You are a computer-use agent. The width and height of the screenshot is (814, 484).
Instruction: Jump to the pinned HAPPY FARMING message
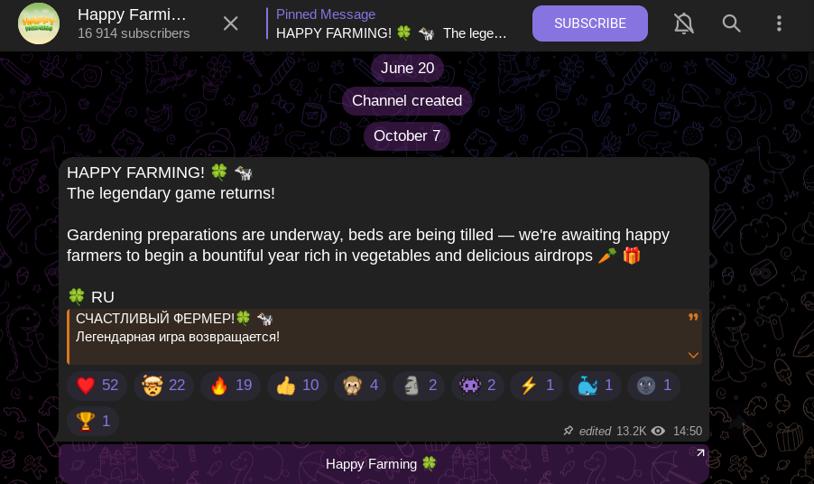tap(392, 23)
